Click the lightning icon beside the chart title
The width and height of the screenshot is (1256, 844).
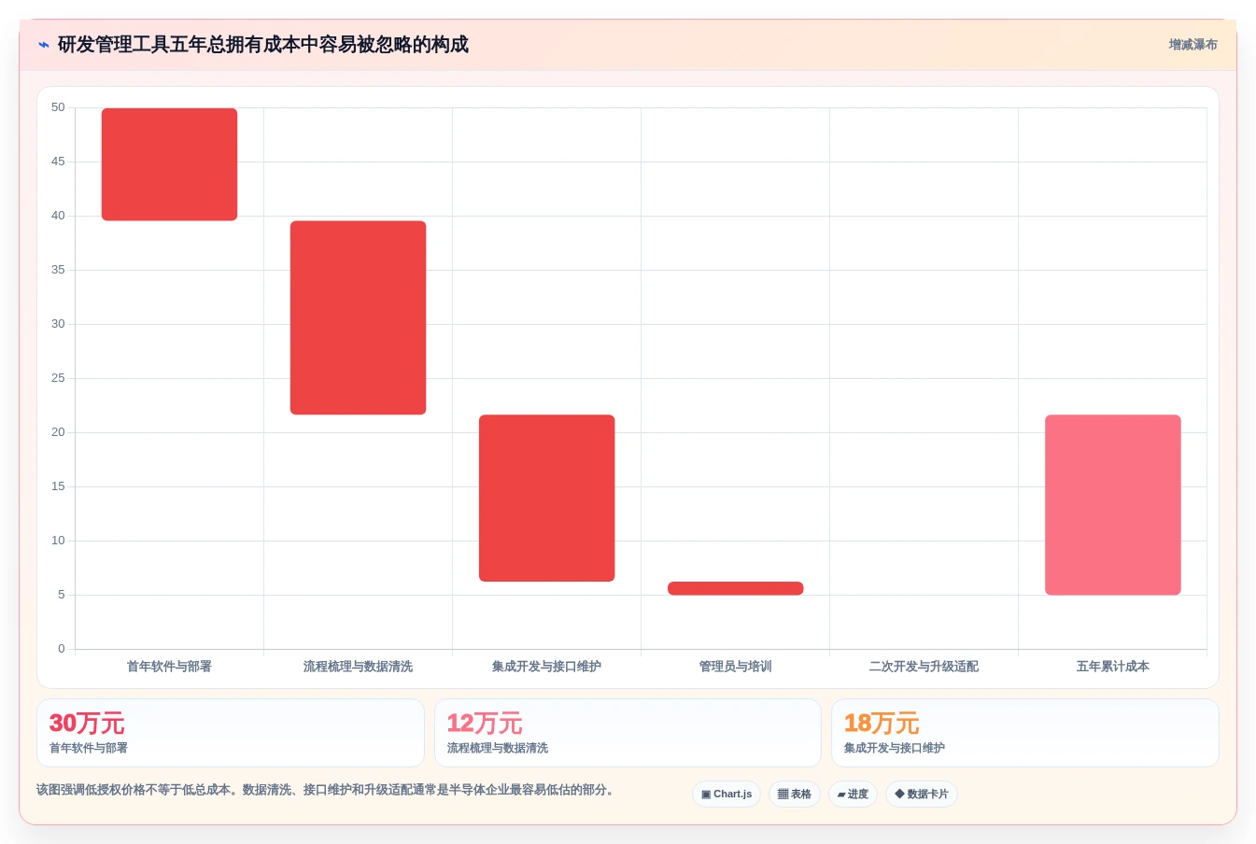(x=44, y=45)
